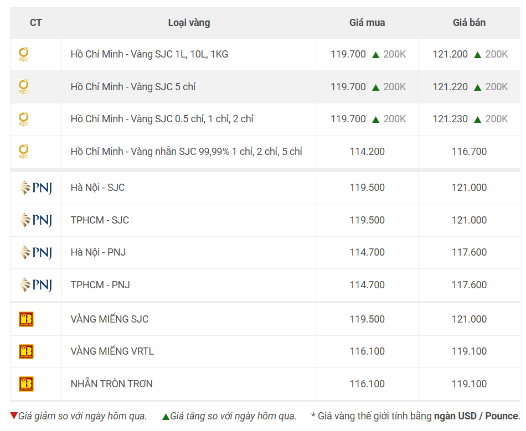Click SJC logo in the Vàng SJC 5 chỉ row

23,87
